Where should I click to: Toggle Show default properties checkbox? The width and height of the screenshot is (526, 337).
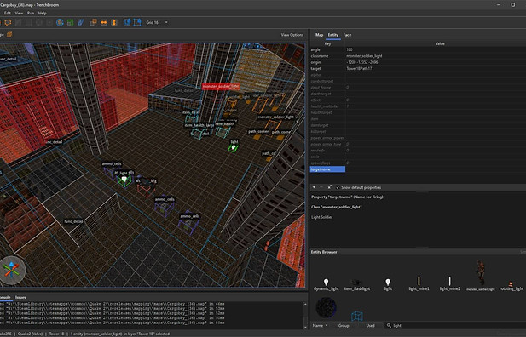(x=338, y=187)
